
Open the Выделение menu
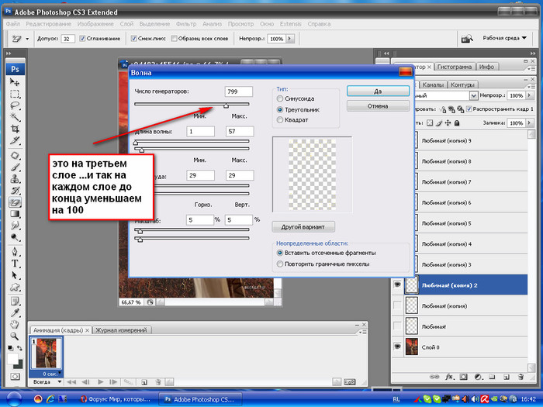pyautogui.click(x=154, y=24)
